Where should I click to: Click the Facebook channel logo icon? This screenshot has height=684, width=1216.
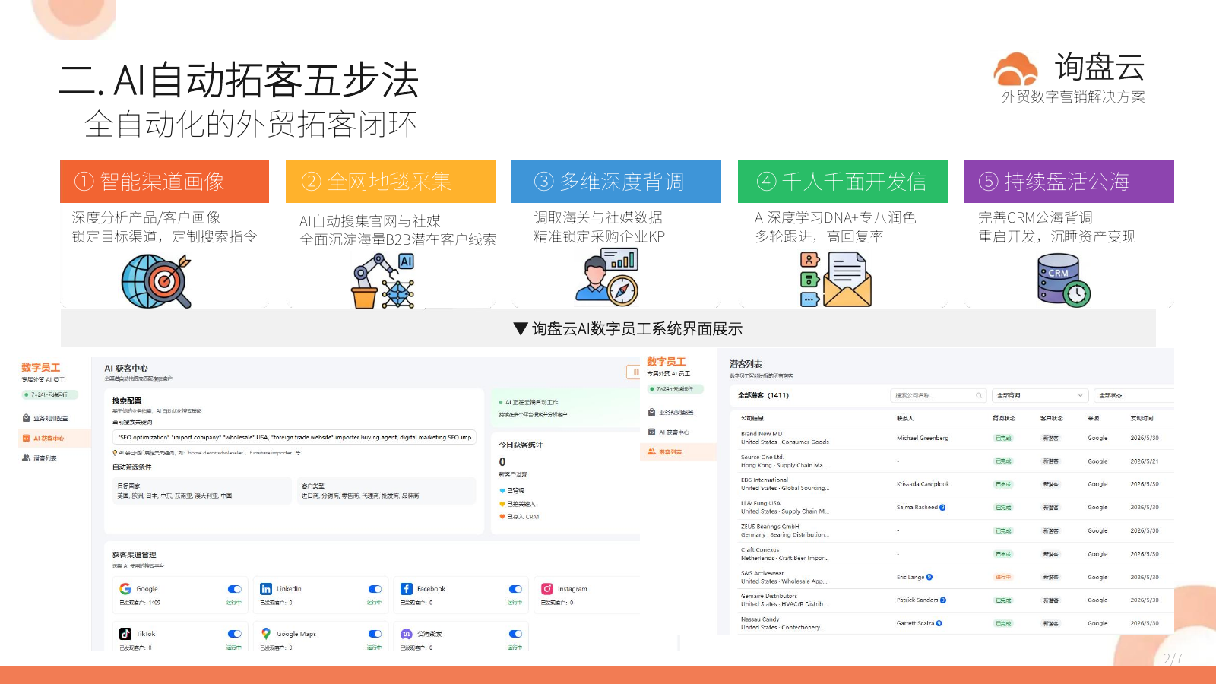(407, 589)
